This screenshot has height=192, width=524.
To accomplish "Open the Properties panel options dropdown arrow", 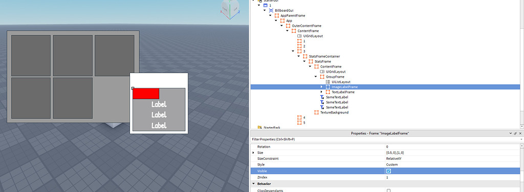I will click(x=510, y=133).
